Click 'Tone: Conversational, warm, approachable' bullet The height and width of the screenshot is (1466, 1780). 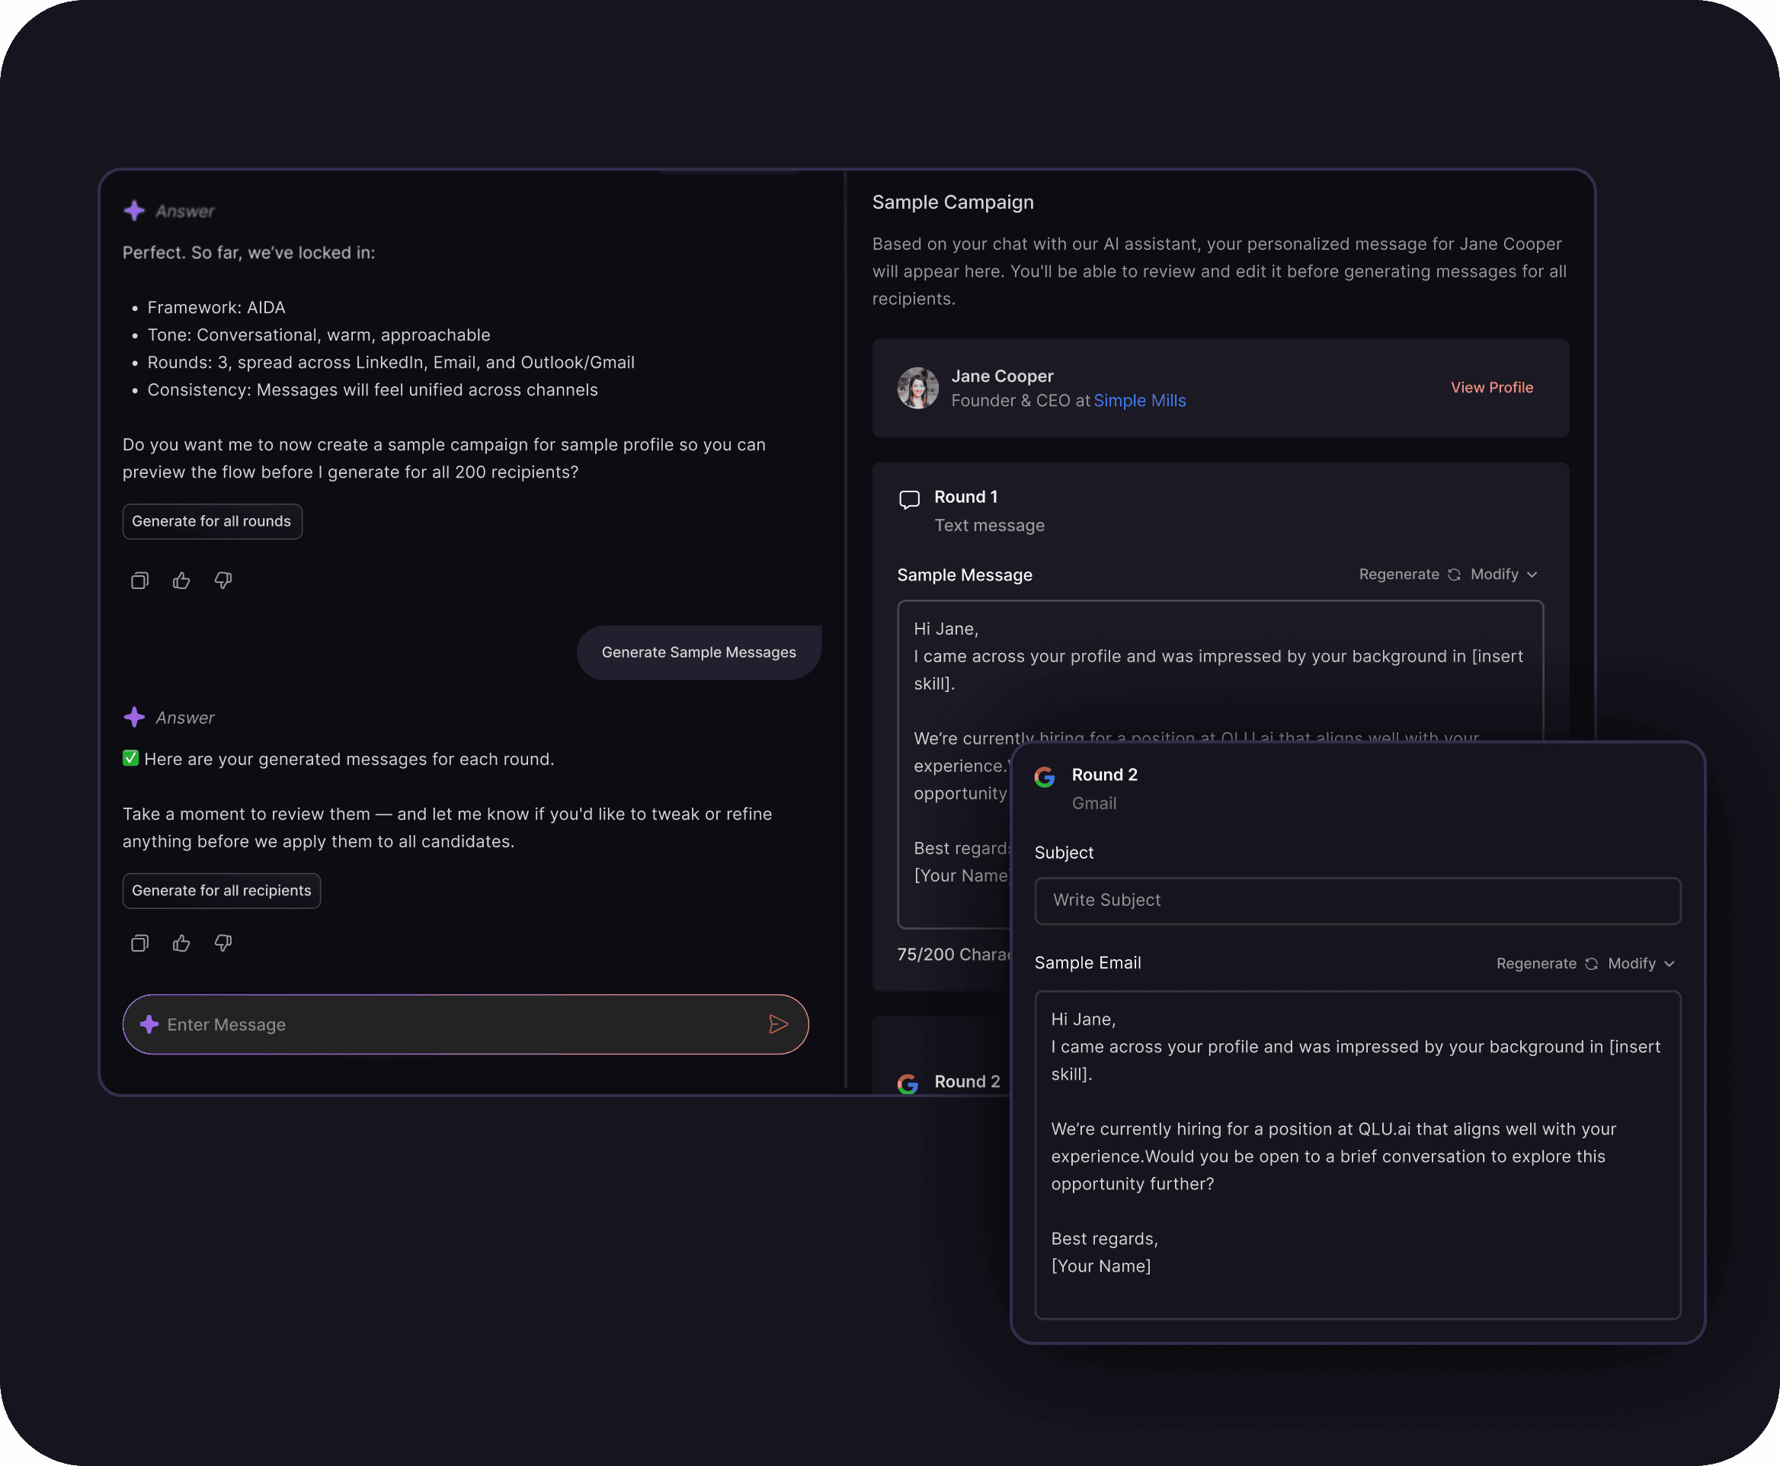[319, 335]
